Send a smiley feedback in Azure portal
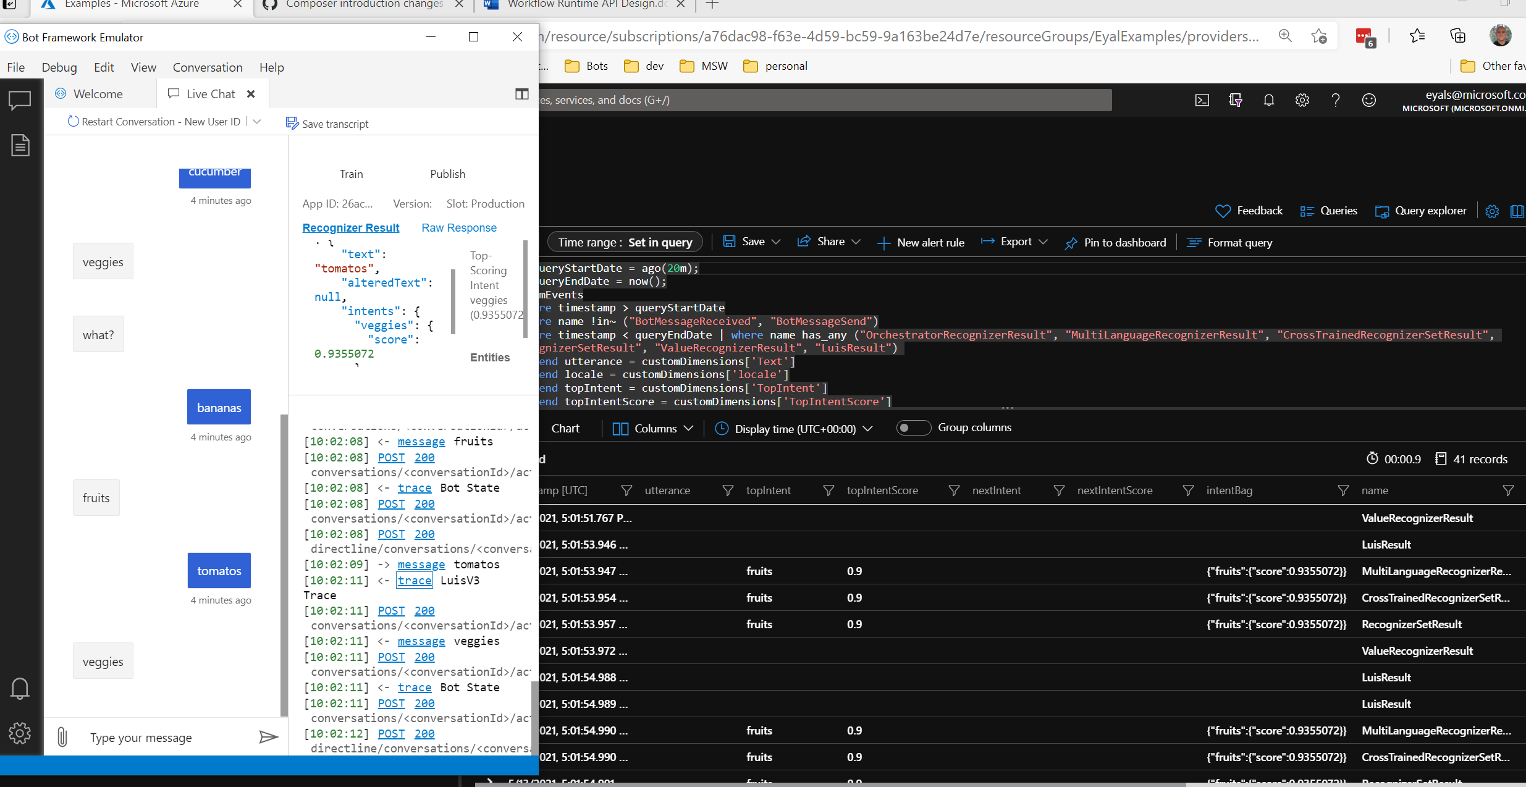The image size is (1526, 787). (1369, 99)
